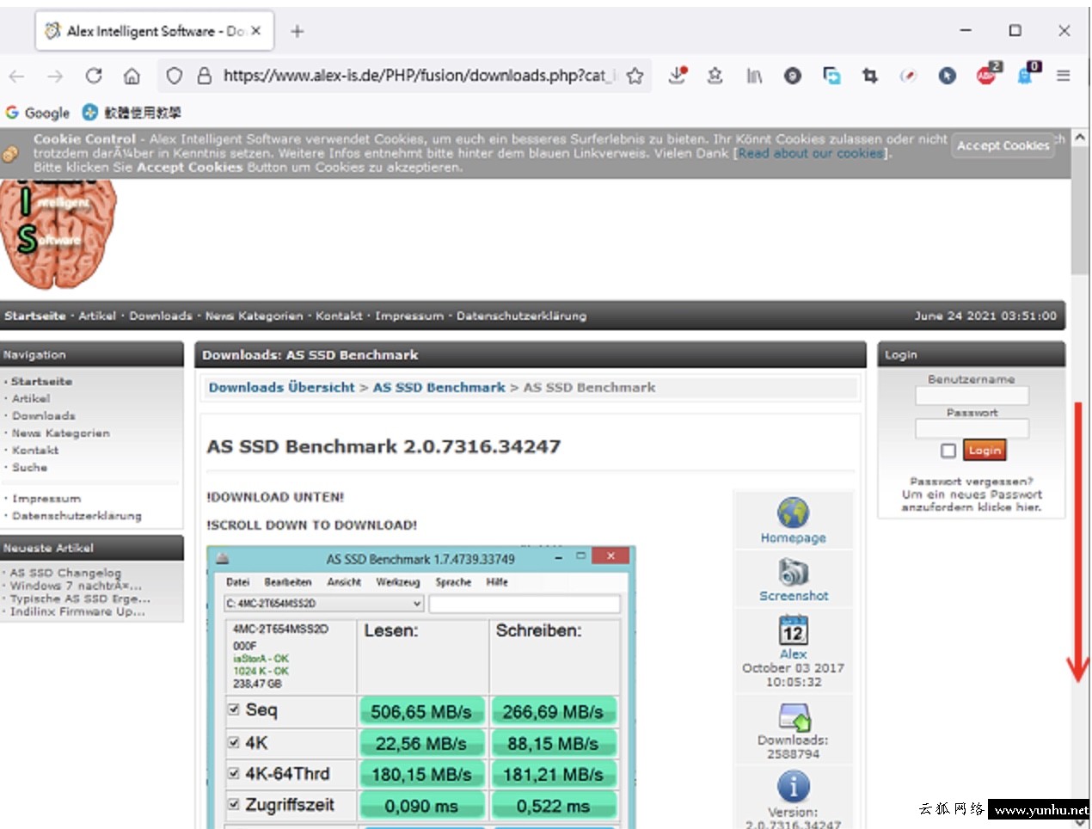This screenshot has height=829, width=1092.
Task: Show site security padlock info
Action: (205, 76)
